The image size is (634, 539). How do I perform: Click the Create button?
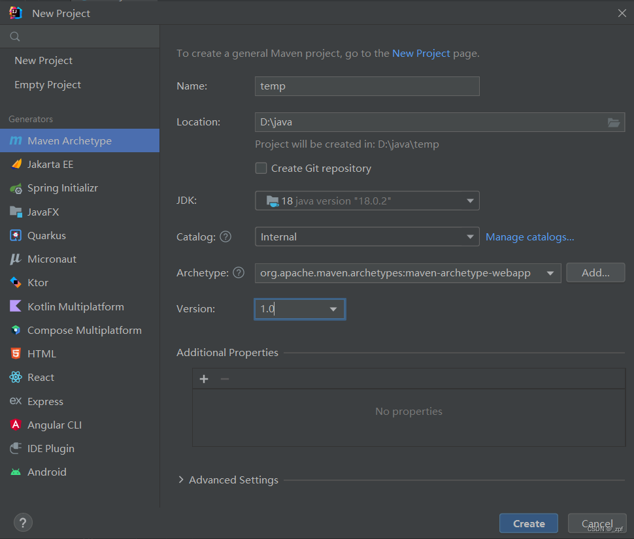tap(529, 523)
